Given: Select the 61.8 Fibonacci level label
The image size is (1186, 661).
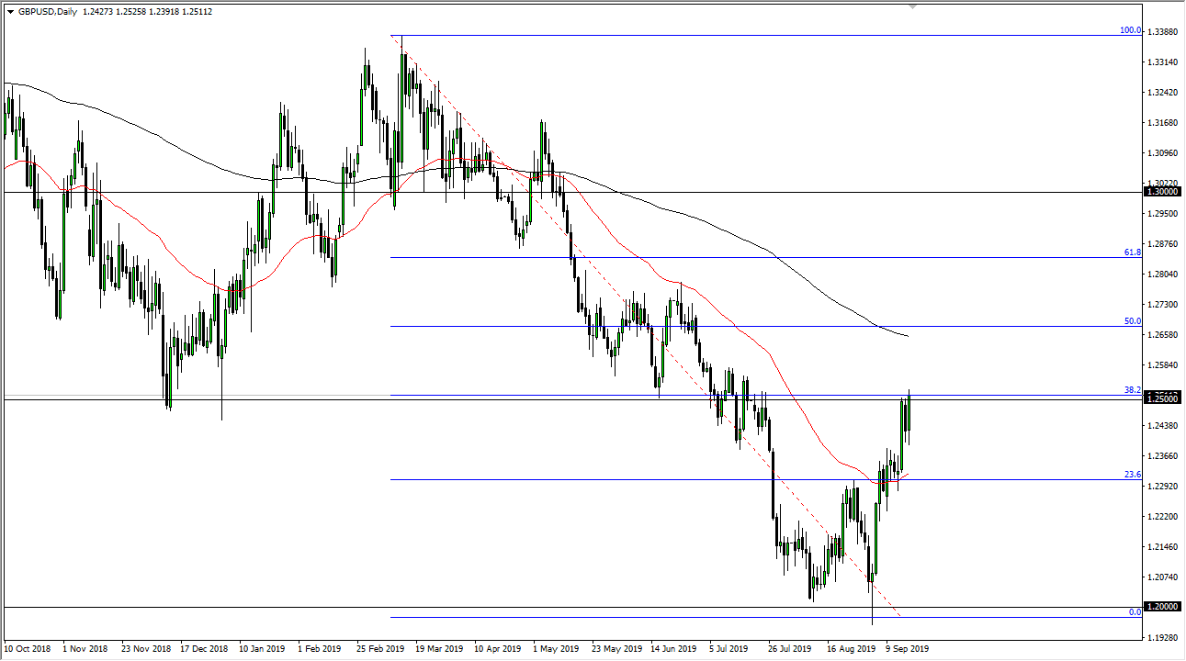Looking at the screenshot, I should tap(1132, 252).
